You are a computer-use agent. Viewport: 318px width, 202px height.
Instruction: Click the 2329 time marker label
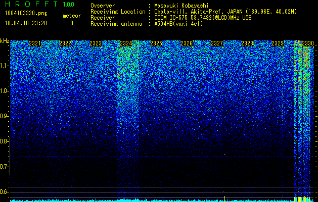pos(278,43)
